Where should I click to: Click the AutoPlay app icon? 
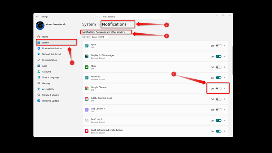(x=86, y=78)
